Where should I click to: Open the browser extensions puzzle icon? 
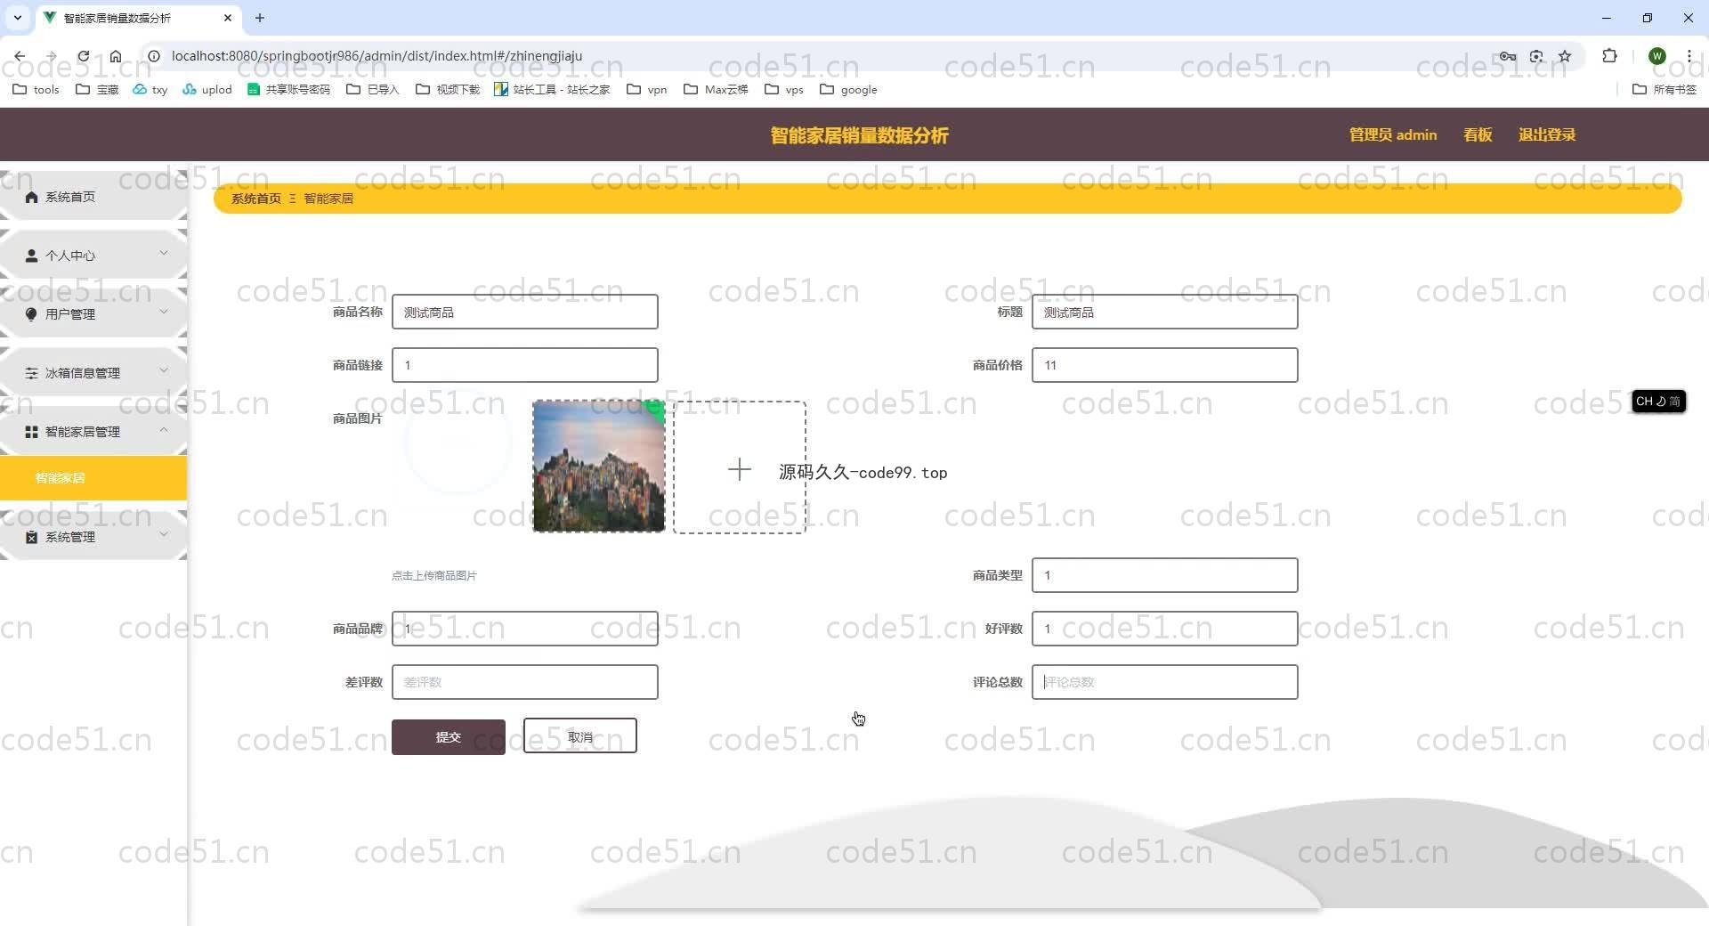coord(1609,56)
